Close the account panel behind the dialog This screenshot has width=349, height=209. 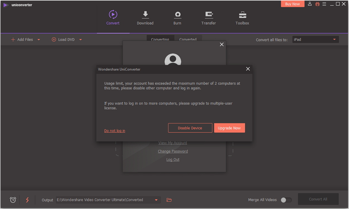pos(222,44)
